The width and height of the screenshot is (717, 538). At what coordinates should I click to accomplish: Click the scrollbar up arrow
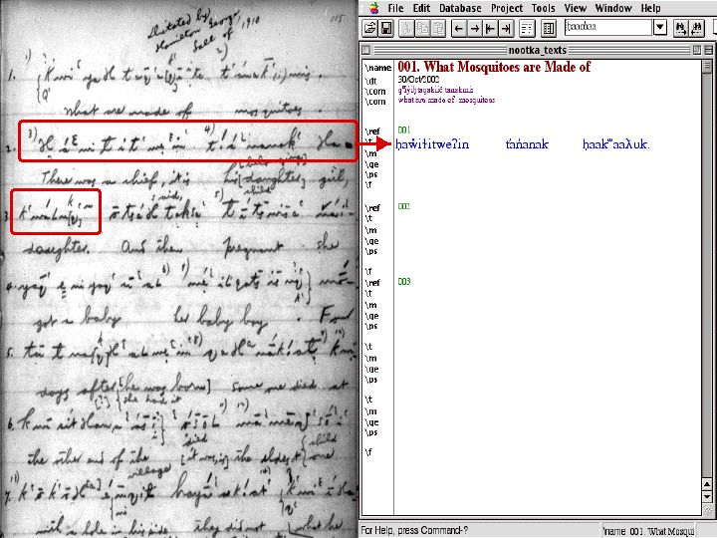tap(707, 484)
